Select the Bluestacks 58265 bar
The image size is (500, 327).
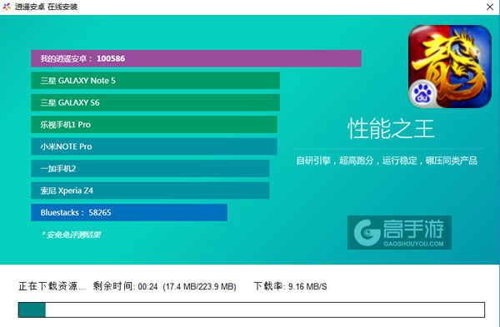pos(129,212)
